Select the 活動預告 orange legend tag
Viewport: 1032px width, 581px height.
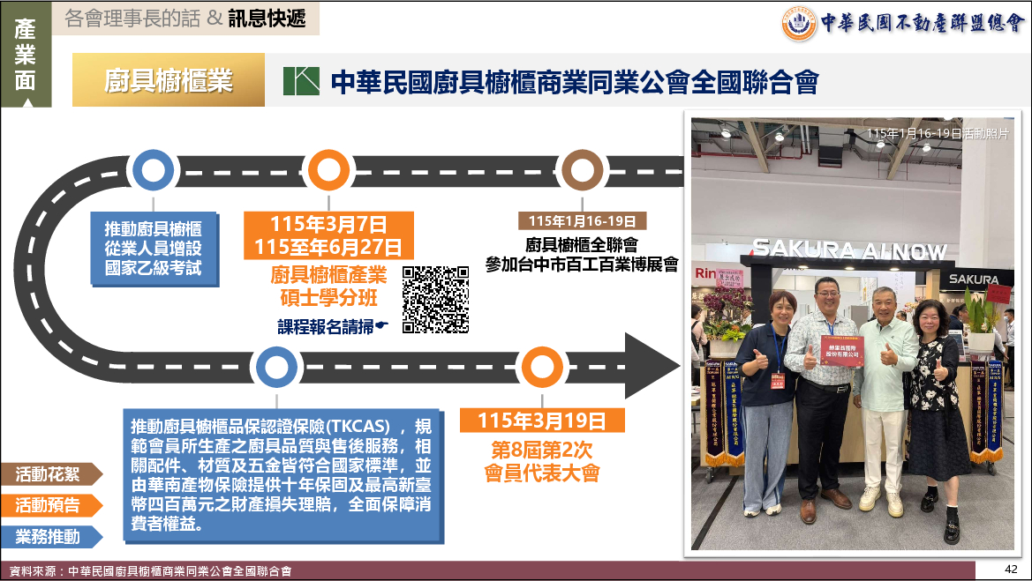(51, 505)
